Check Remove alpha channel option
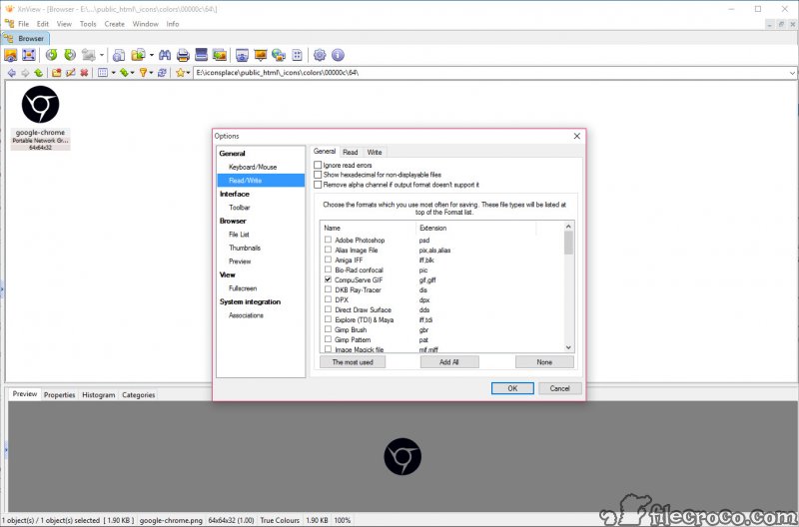 (x=318, y=185)
